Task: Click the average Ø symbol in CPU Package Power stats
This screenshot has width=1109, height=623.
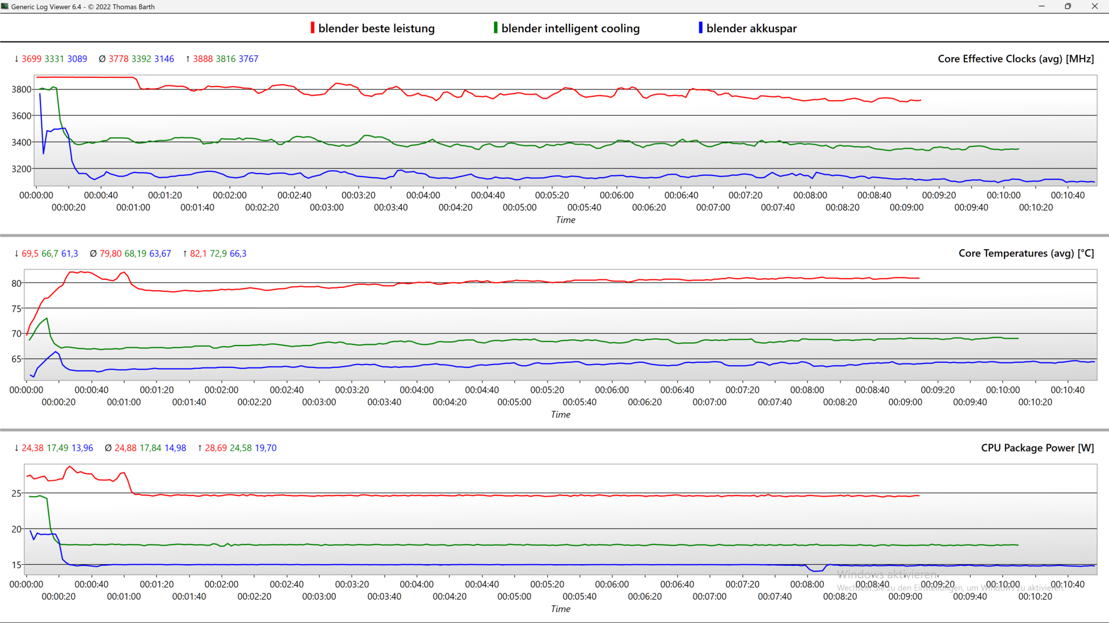Action: (108, 448)
